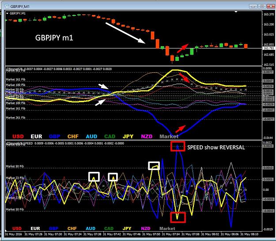Screen dimensions: 276x241
Task: Click JPY legend in the SPEED panel
Action: 127,228
